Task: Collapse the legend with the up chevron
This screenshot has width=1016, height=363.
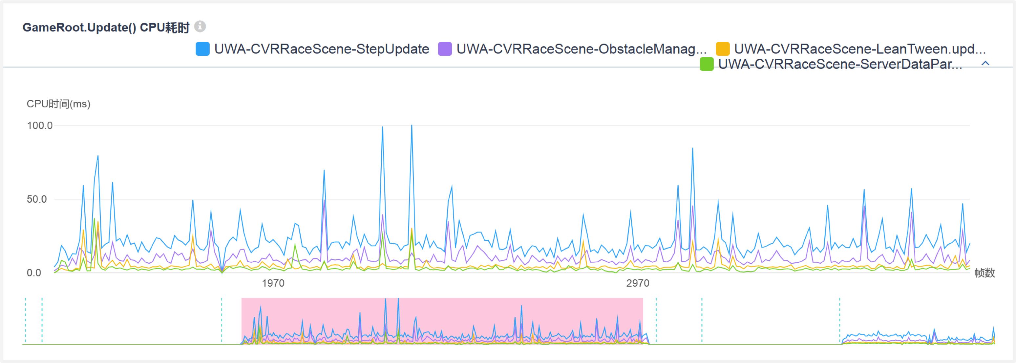Action: coord(985,64)
